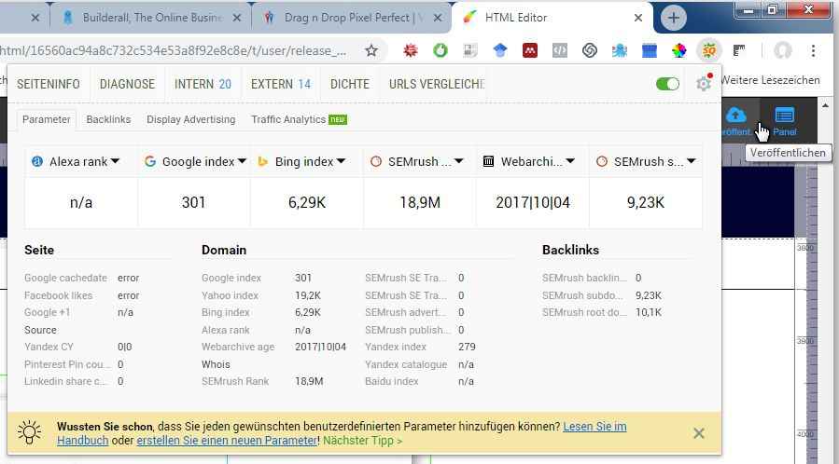
Task: Open a new browser tab
Action: (x=673, y=18)
